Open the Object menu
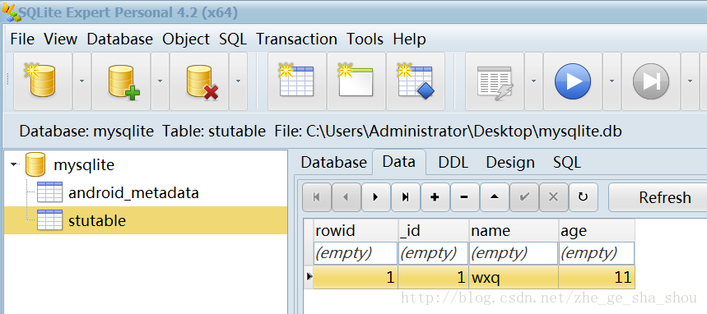This screenshot has height=314, width=707. point(186,39)
